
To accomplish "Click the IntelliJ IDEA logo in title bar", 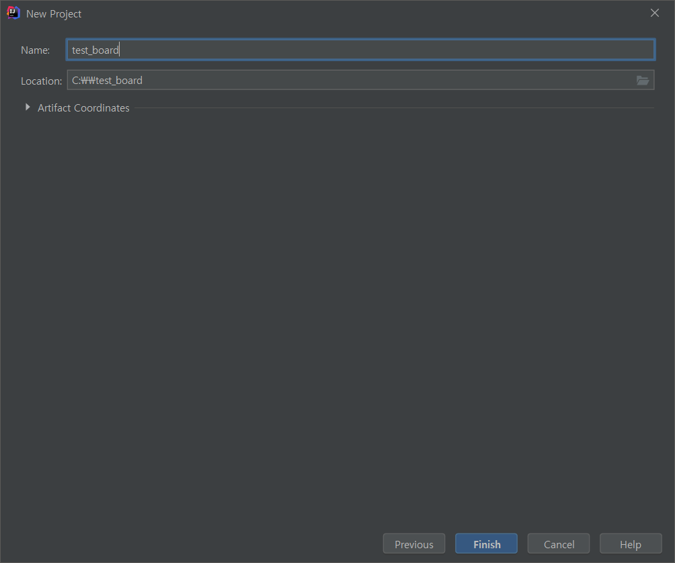I will click(x=13, y=13).
